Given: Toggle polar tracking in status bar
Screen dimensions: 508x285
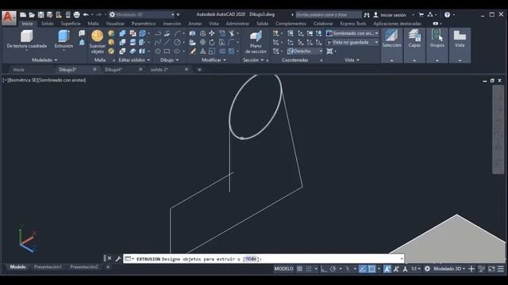Looking at the screenshot, I should pyautogui.click(x=333, y=269).
